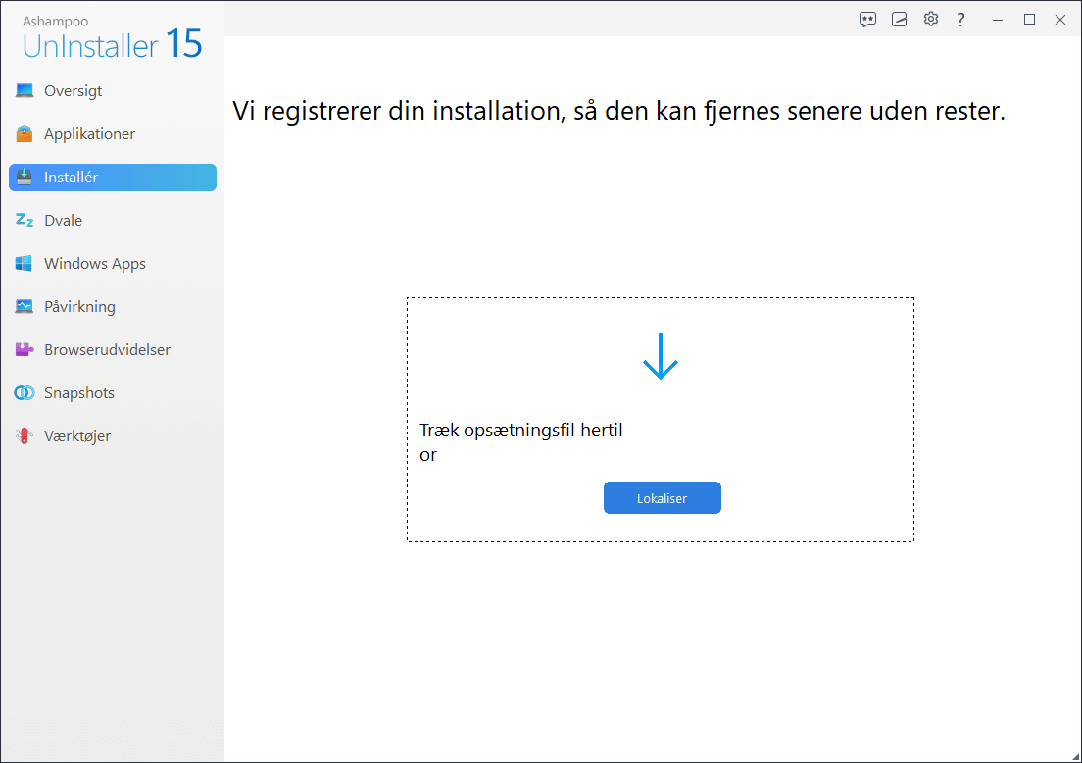Screen dimensions: 1082x763
Task: Click the Snapshots rings icon
Action: (25, 393)
